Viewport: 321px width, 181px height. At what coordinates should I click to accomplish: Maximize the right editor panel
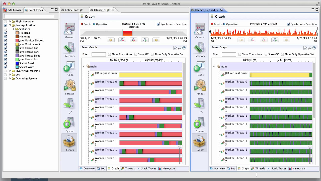coord(316,9)
